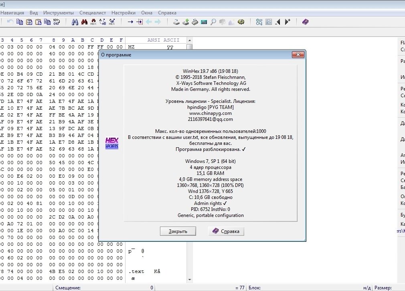Screen dimensions: 405x291
Task: Open general options via the yellow gear icon
Action: (241, 22)
